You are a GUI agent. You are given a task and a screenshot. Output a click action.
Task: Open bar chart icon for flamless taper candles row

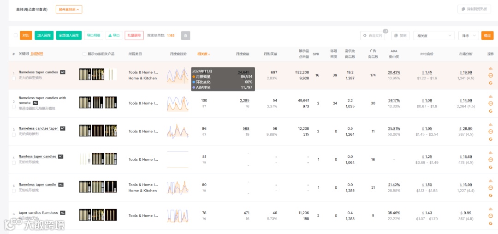(x=490, y=153)
